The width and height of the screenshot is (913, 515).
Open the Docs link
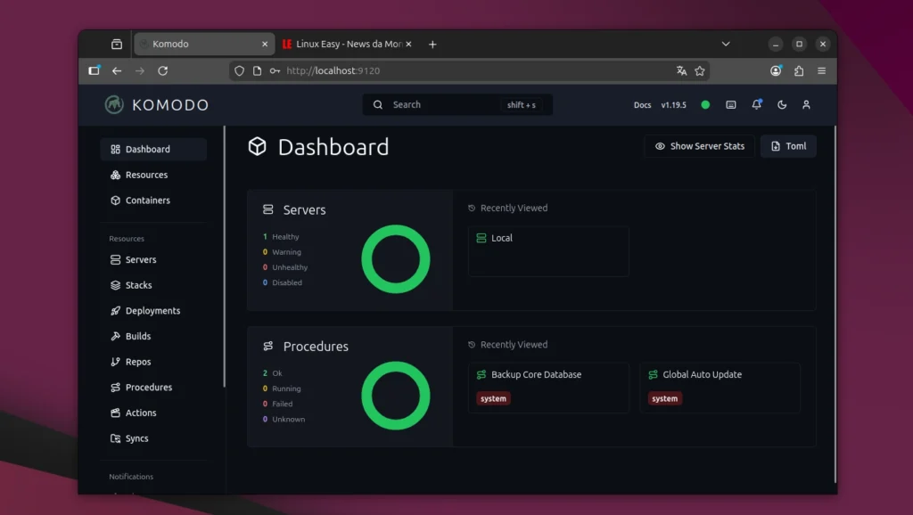pos(642,104)
